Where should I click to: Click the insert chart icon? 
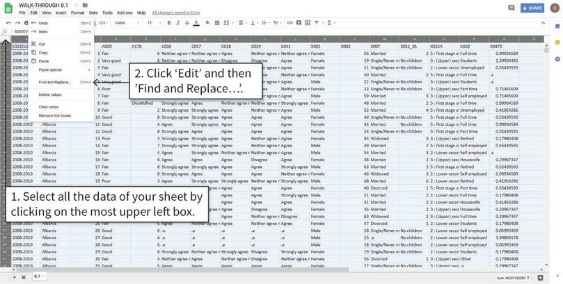[x=308, y=23]
